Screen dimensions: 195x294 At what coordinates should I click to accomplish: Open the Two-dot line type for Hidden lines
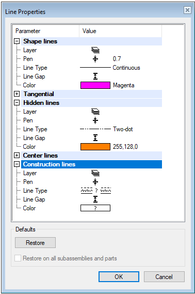point(106,129)
